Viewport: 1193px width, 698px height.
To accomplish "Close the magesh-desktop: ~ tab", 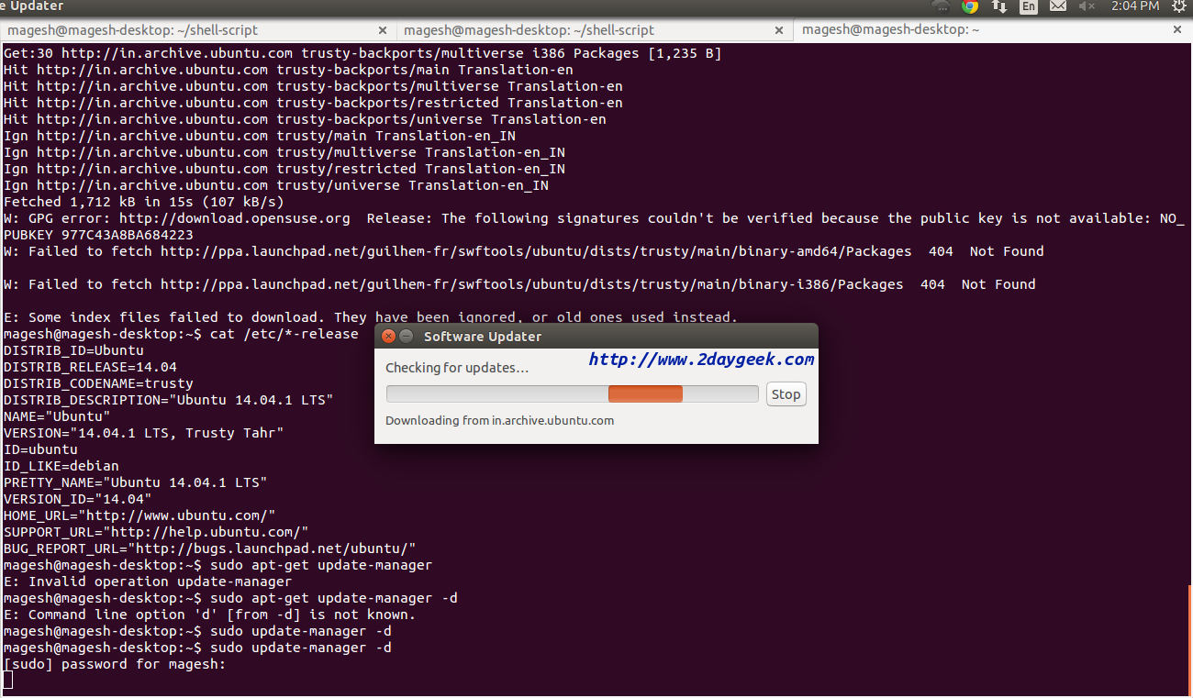I will tap(1177, 30).
